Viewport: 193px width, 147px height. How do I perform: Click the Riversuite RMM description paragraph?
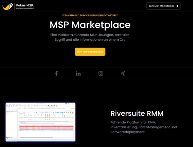coord(144,127)
